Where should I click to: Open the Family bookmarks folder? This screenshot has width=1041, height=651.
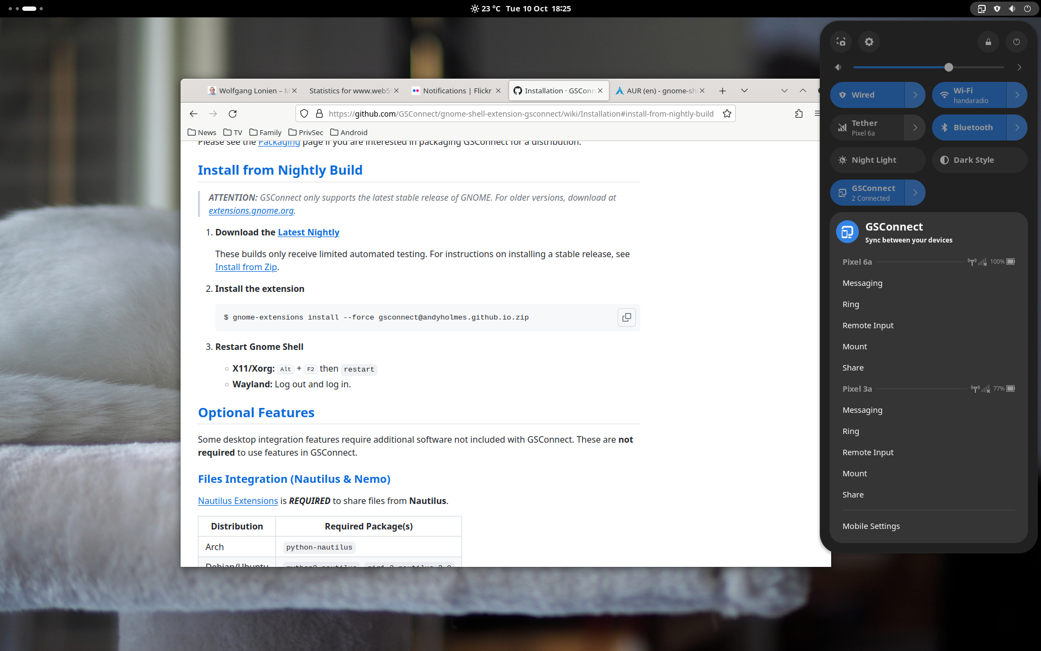tap(266, 132)
